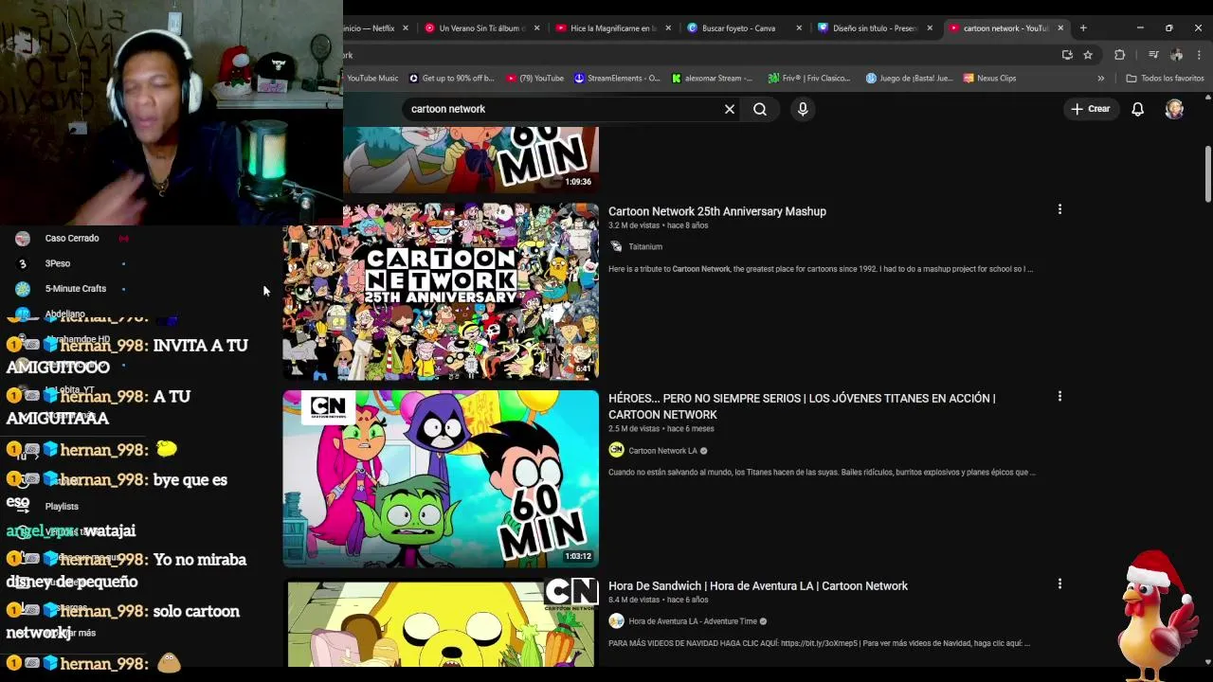Click the Crear button
1213x682 pixels.
pos(1091,109)
